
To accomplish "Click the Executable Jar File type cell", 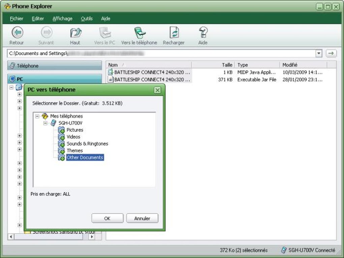I will coord(257,79).
